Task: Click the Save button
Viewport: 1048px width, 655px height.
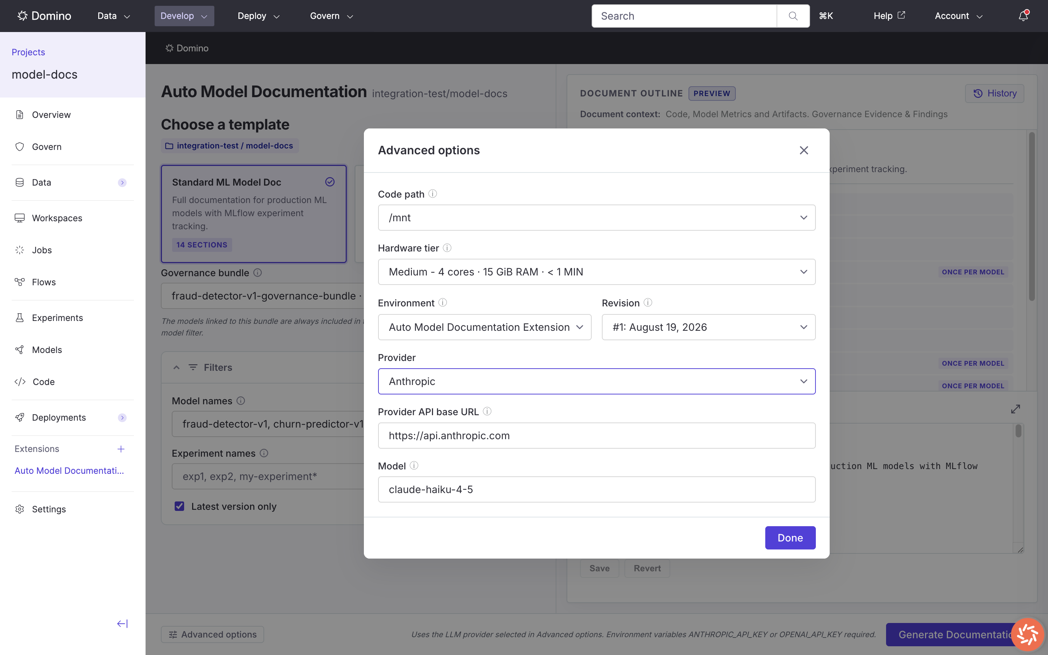Action: click(x=599, y=568)
